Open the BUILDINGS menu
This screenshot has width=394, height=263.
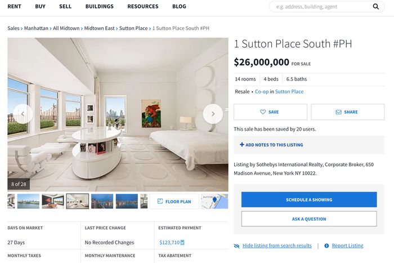pos(100,6)
